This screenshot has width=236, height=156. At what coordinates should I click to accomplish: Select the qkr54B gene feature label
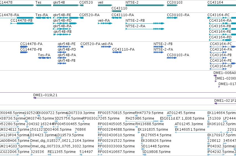(59, 3)
